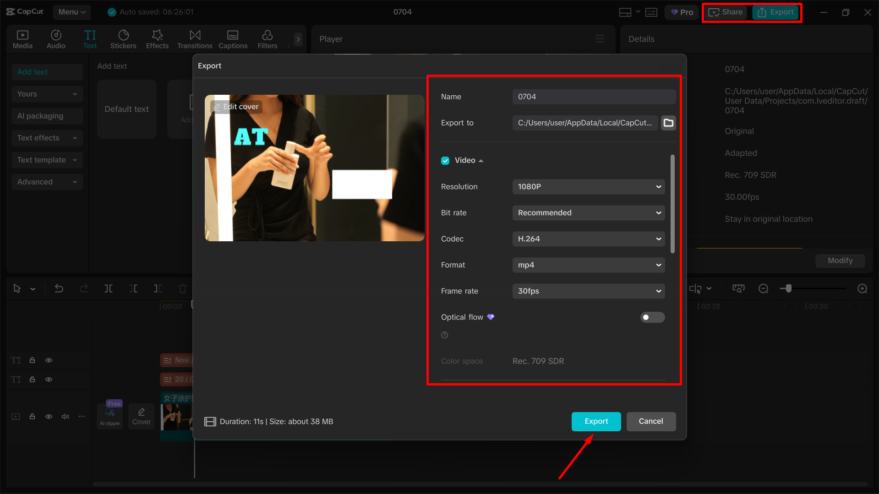The image size is (879, 494).
Task: Click the diamond Pro icon next to Optical flow
Action: (491, 317)
